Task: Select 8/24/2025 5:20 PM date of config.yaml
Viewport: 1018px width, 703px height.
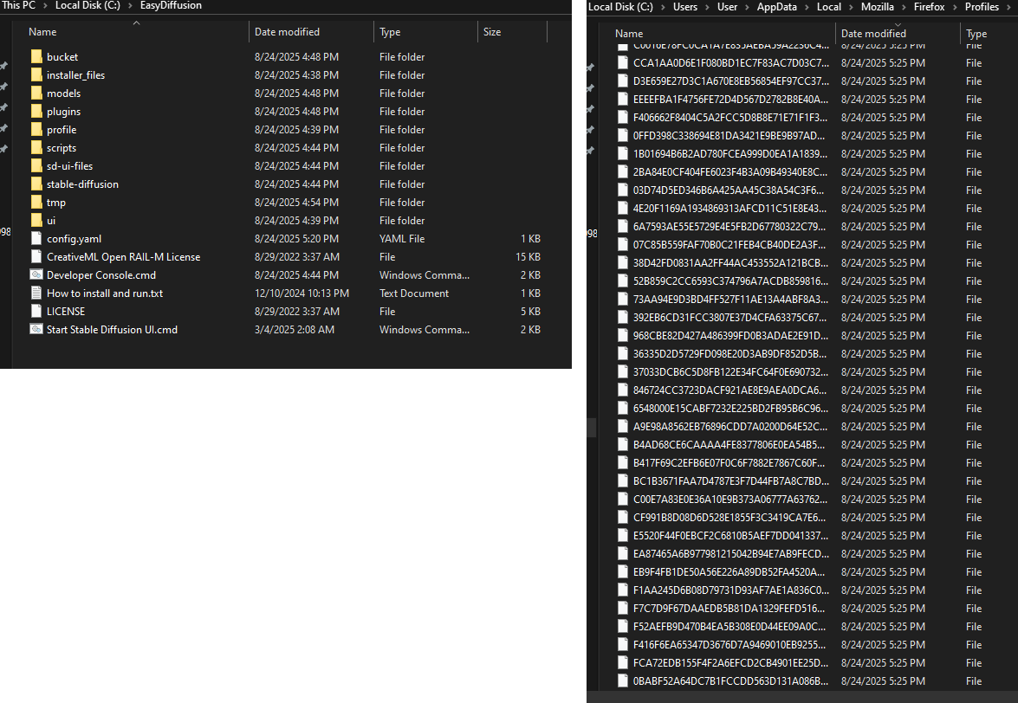Action: [x=296, y=239]
